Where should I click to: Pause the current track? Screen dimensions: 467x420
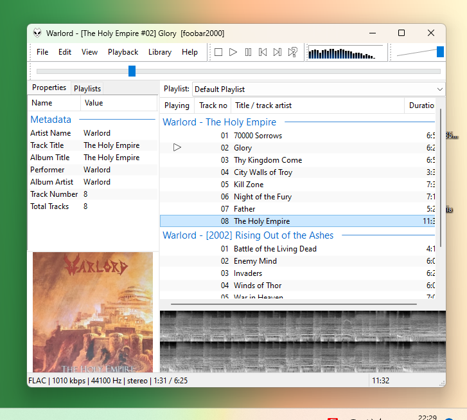coord(248,52)
